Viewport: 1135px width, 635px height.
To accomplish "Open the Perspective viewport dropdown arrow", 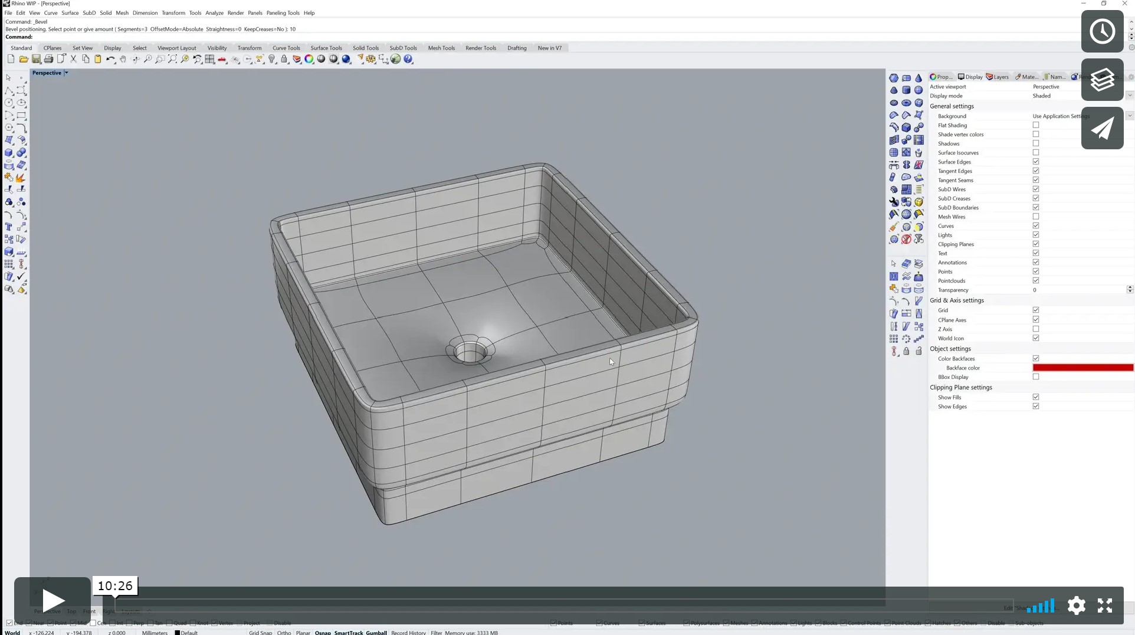I will [x=67, y=73].
